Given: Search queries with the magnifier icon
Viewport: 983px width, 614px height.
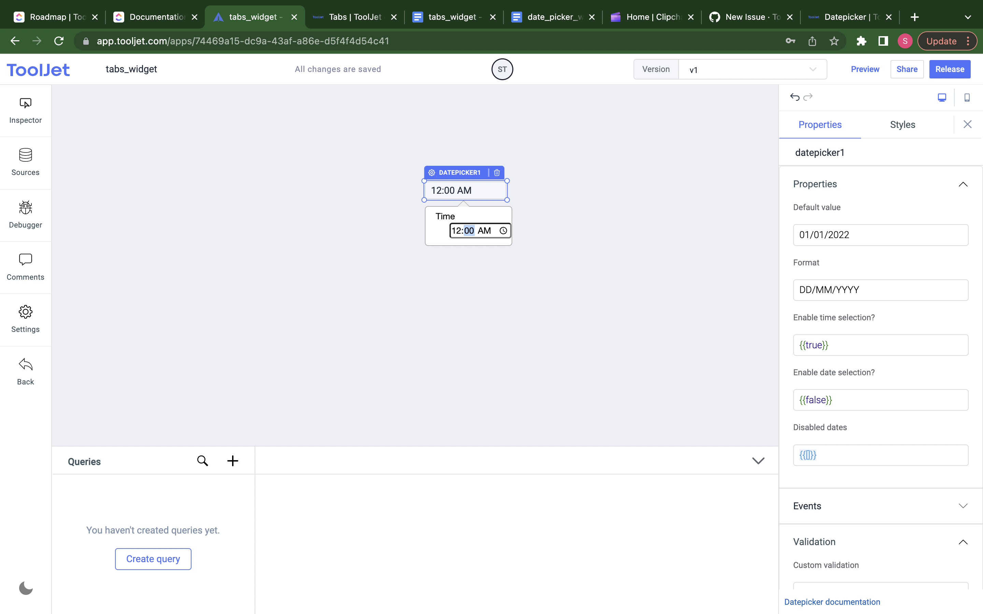Looking at the screenshot, I should (202, 460).
